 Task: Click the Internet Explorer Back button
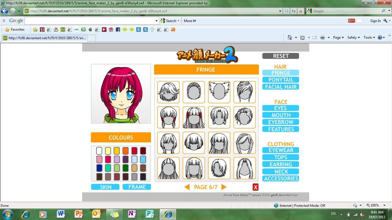[5, 11]
